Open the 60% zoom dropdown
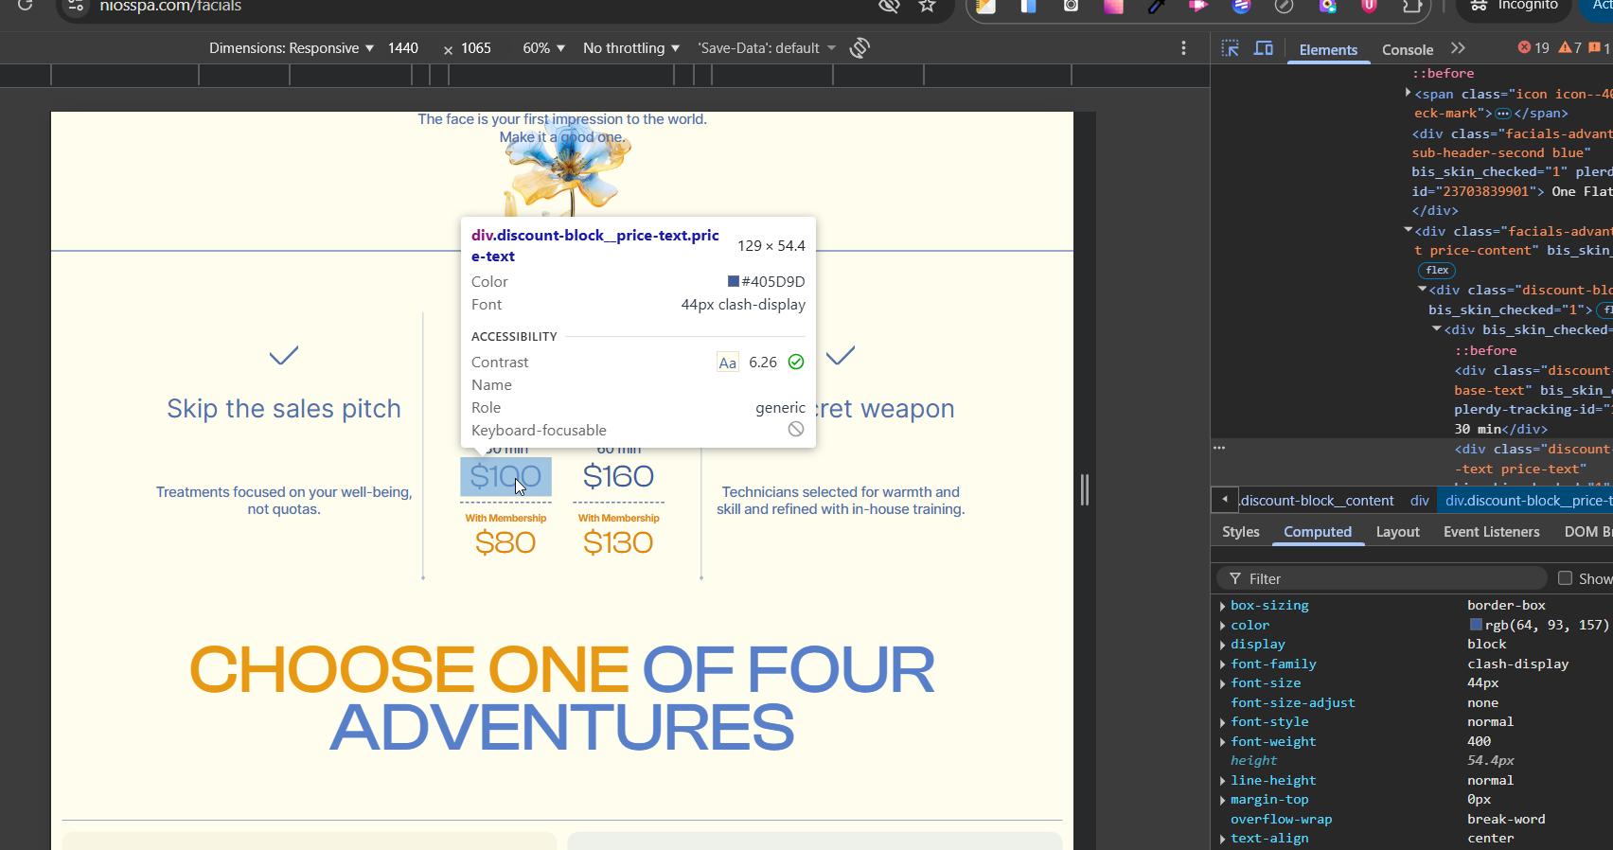This screenshot has height=850, width=1613. [x=543, y=48]
